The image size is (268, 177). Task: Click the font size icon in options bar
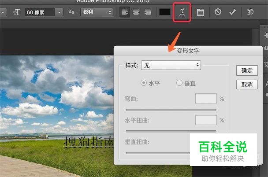click(17, 12)
